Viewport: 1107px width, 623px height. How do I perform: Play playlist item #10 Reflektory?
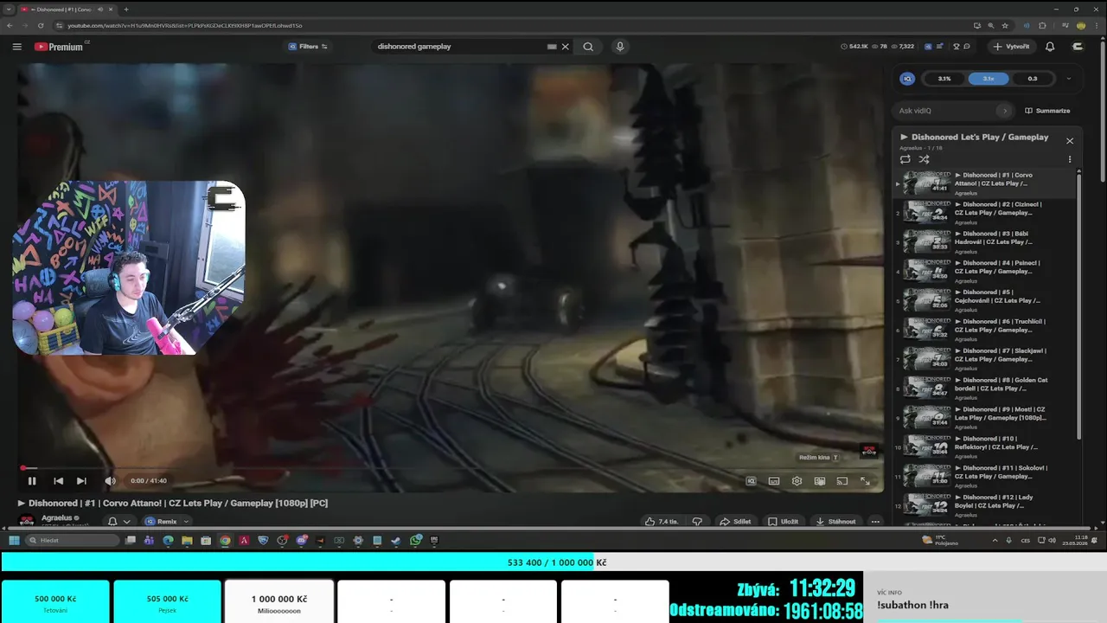coord(985,446)
